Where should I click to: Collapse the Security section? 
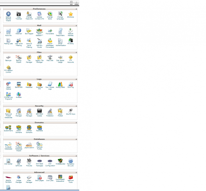tap(76, 106)
